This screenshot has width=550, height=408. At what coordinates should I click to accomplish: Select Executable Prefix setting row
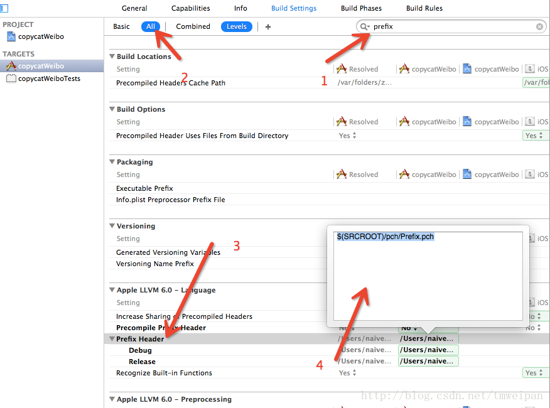click(x=144, y=188)
